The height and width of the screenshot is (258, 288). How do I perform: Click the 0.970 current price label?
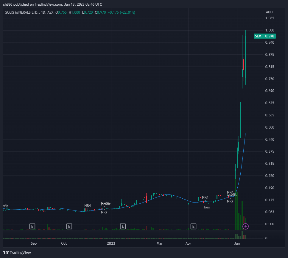pos(270,36)
